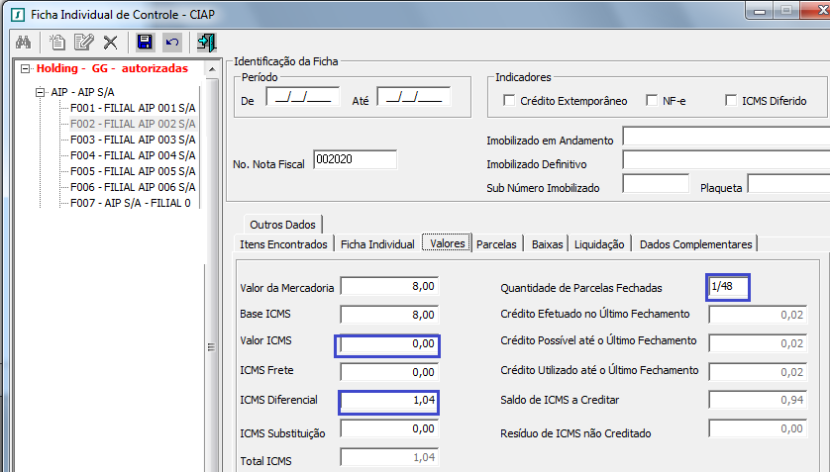Click the No. Nota Fiscal input field
The width and height of the screenshot is (830, 472).
(354, 159)
